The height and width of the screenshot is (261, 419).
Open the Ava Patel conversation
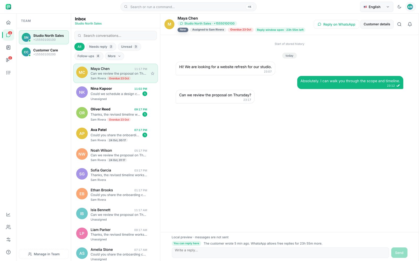(x=115, y=135)
